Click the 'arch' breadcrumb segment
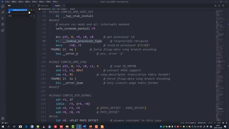 tap(54, 9)
